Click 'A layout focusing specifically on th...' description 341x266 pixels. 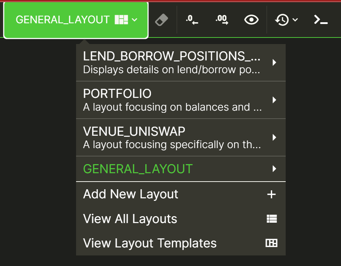click(x=172, y=144)
